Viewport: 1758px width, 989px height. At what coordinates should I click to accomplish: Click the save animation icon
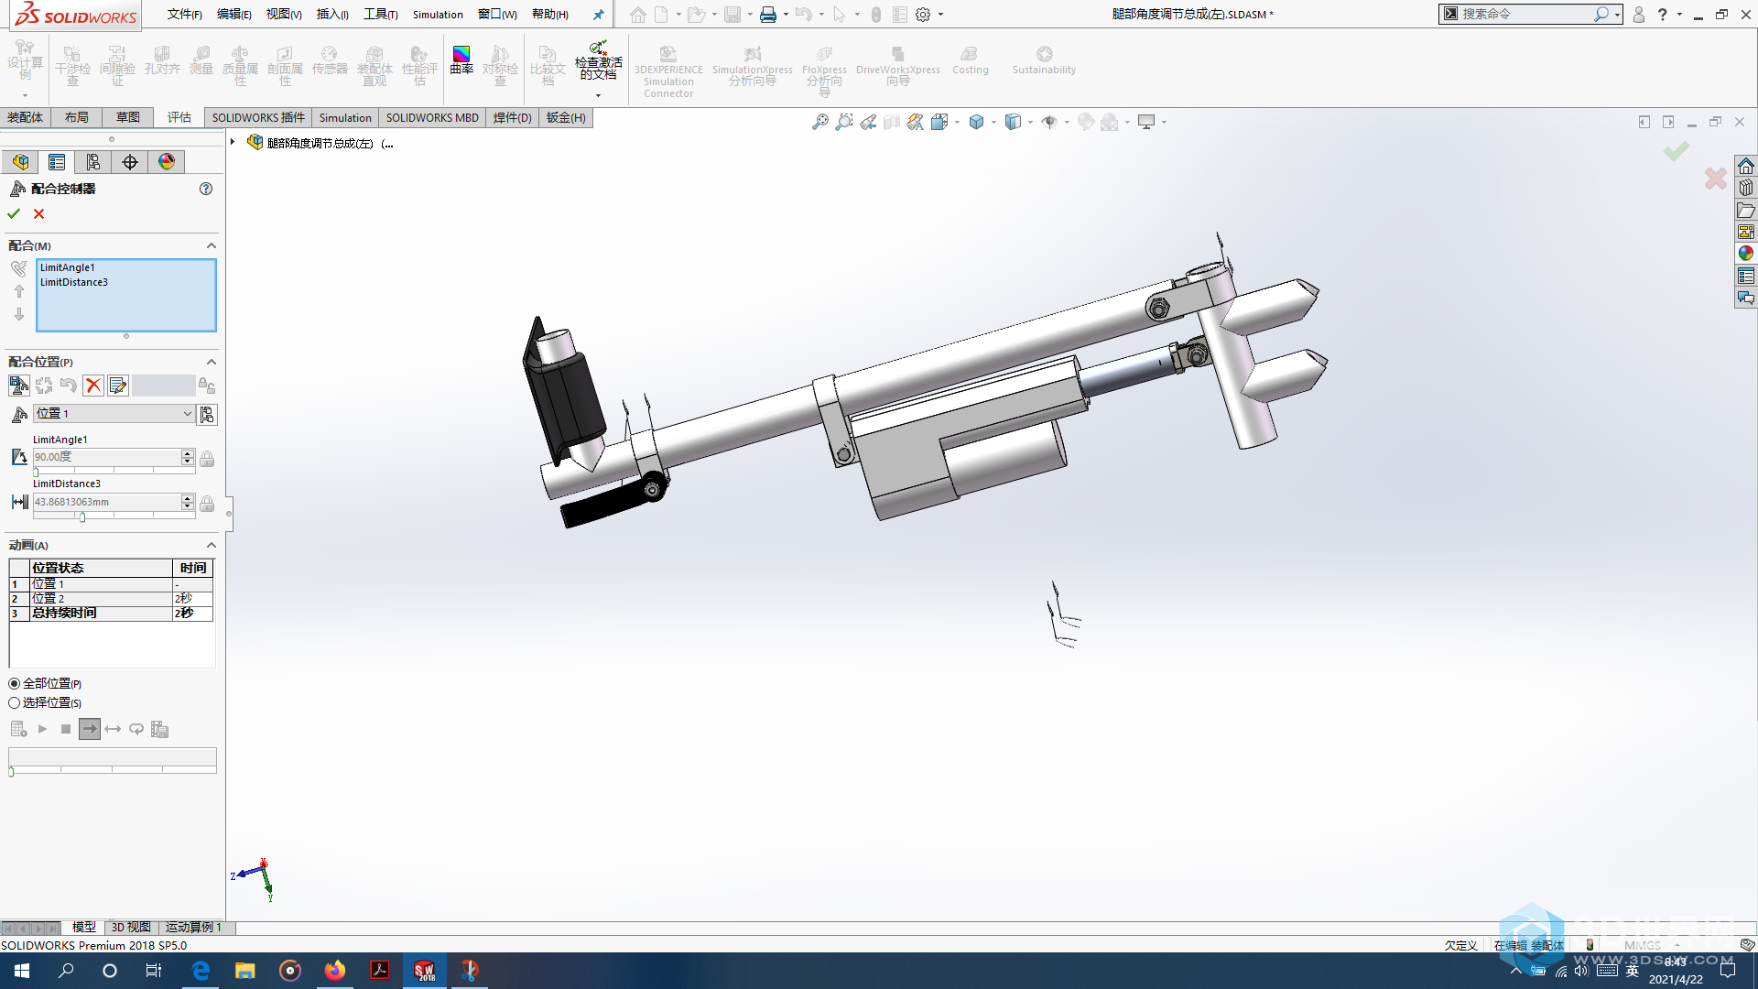160,729
